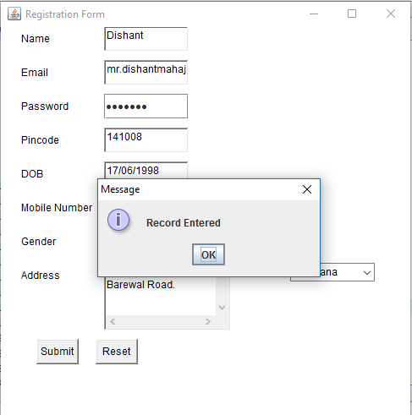Confirm the message with the OK button

tap(208, 254)
